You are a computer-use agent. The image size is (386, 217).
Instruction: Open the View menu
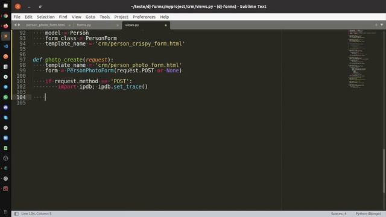77,17
